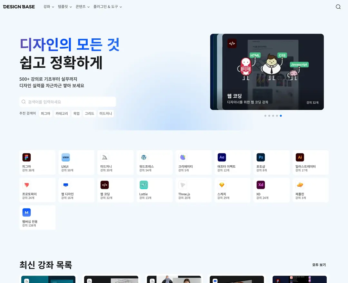
Task: Click the 그리드 suggested search tag
Action: (90, 113)
